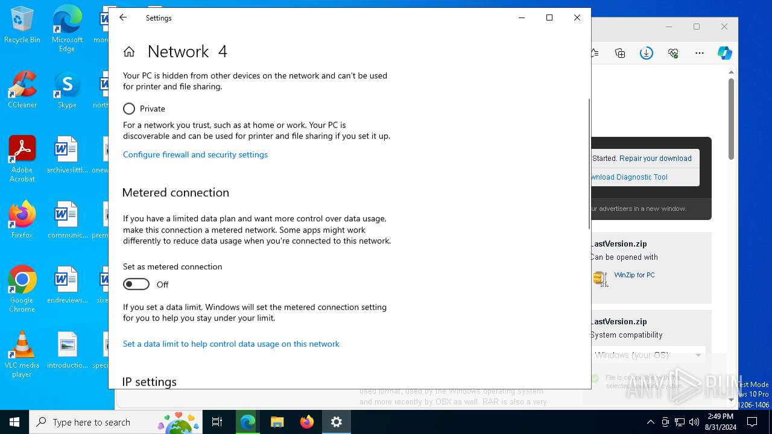Open the archiveslittl... Word document
The image size is (772, 434).
[67, 156]
